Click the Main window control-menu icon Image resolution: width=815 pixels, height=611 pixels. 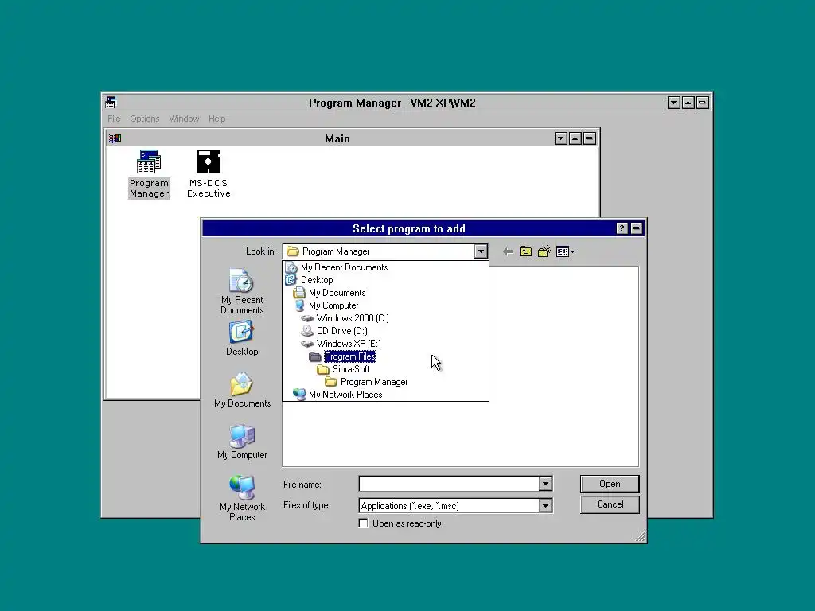(115, 138)
